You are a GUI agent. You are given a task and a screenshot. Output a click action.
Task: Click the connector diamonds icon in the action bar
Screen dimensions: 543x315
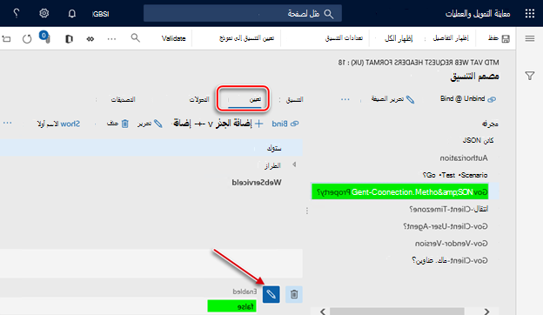coord(90,39)
